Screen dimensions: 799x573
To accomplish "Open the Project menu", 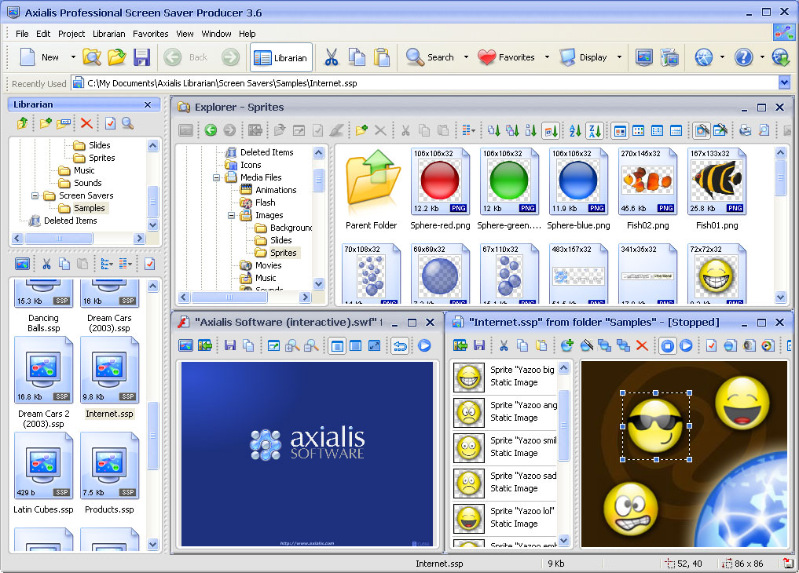I will pos(71,34).
